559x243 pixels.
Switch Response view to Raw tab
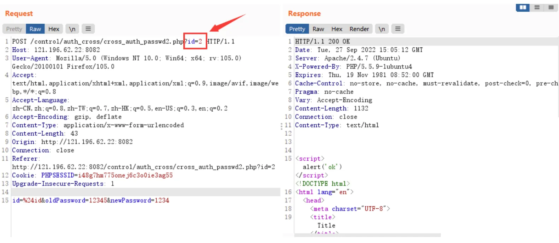click(318, 29)
